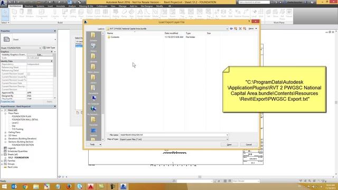Open the Views dropdown in dialog
This screenshot has height=190, width=338.
click(252, 28)
